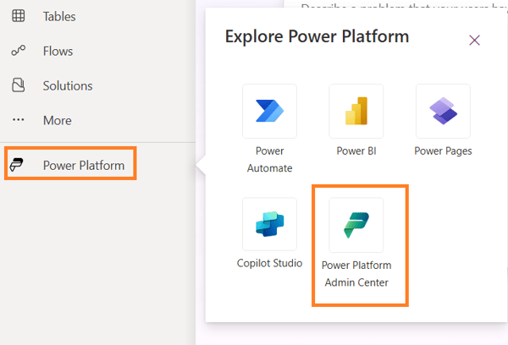Close the Explore Power Platform panel
This screenshot has width=508, height=345.
click(x=474, y=40)
